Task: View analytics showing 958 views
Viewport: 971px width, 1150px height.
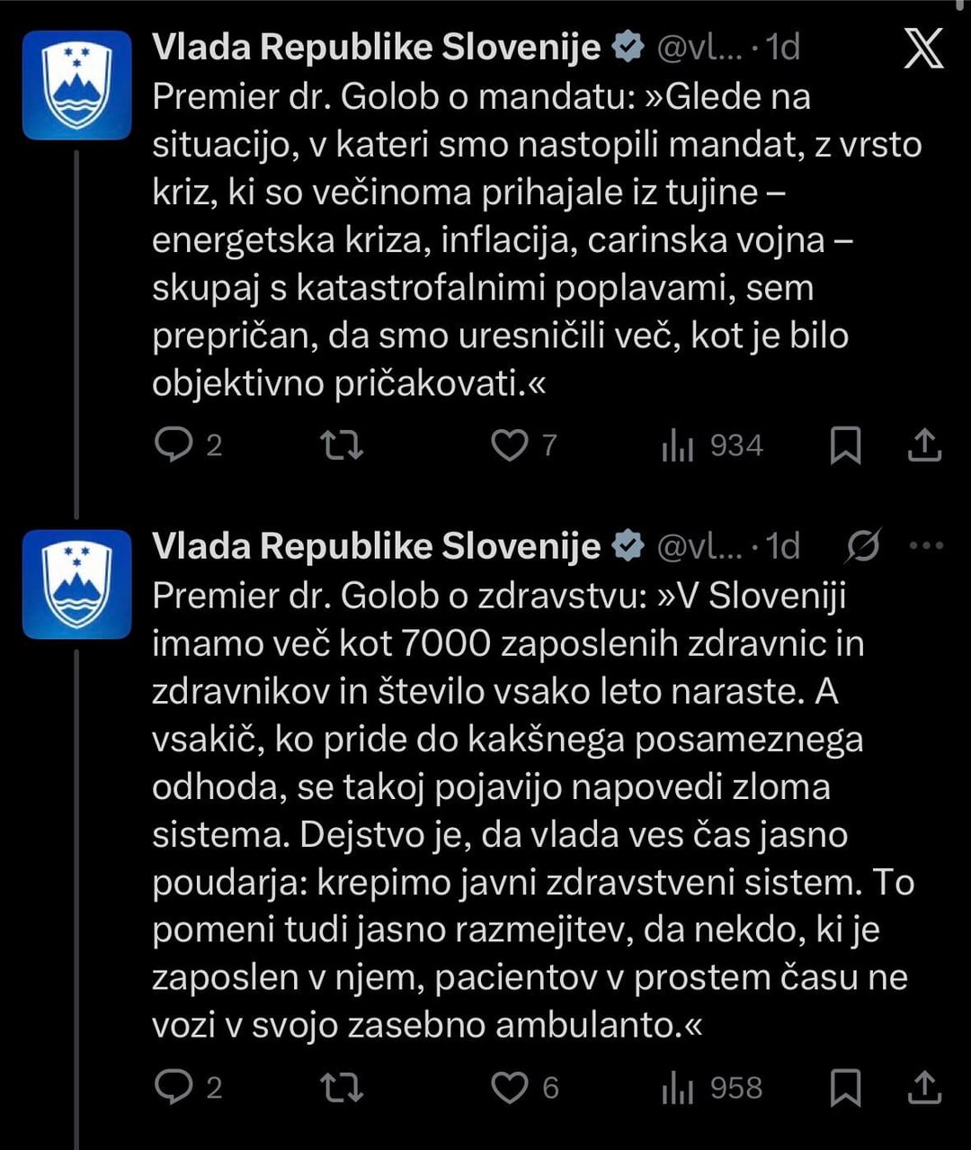Action: point(712,1087)
